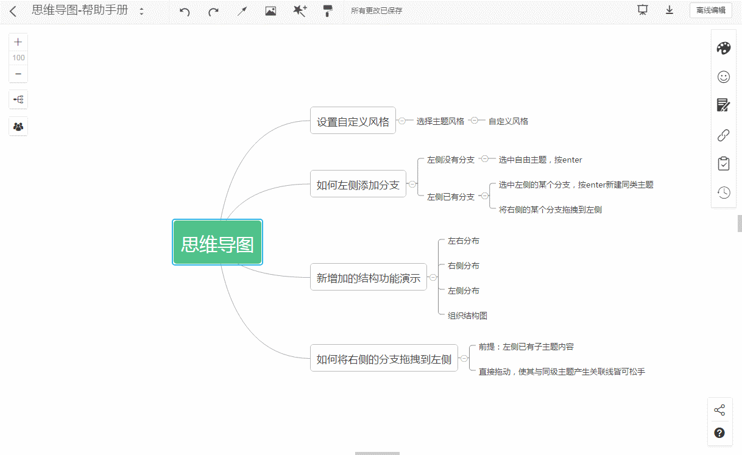This screenshot has height=455, width=742.
Task: Click the AI magic wand icon
Action: (300, 10)
